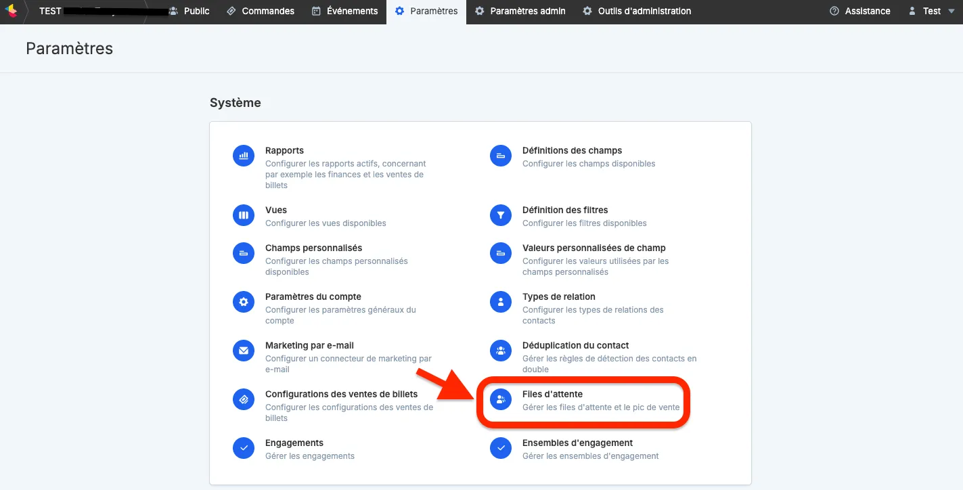The height and width of the screenshot is (490, 963).
Task: Click the TEST account name in header
Action: point(50,11)
